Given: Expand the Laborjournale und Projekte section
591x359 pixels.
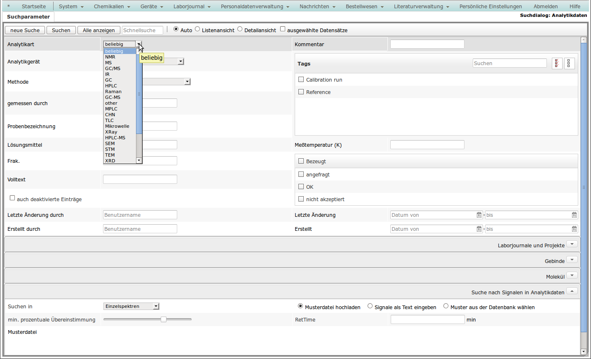Looking at the screenshot, I should click(572, 244).
